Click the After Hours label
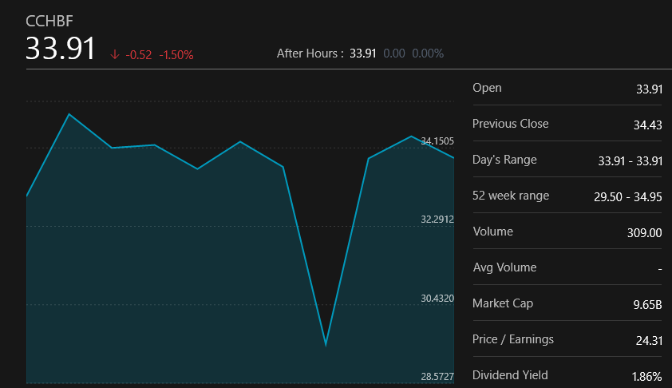Viewport: 672px width, 388px height. pyautogui.click(x=310, y=53)
